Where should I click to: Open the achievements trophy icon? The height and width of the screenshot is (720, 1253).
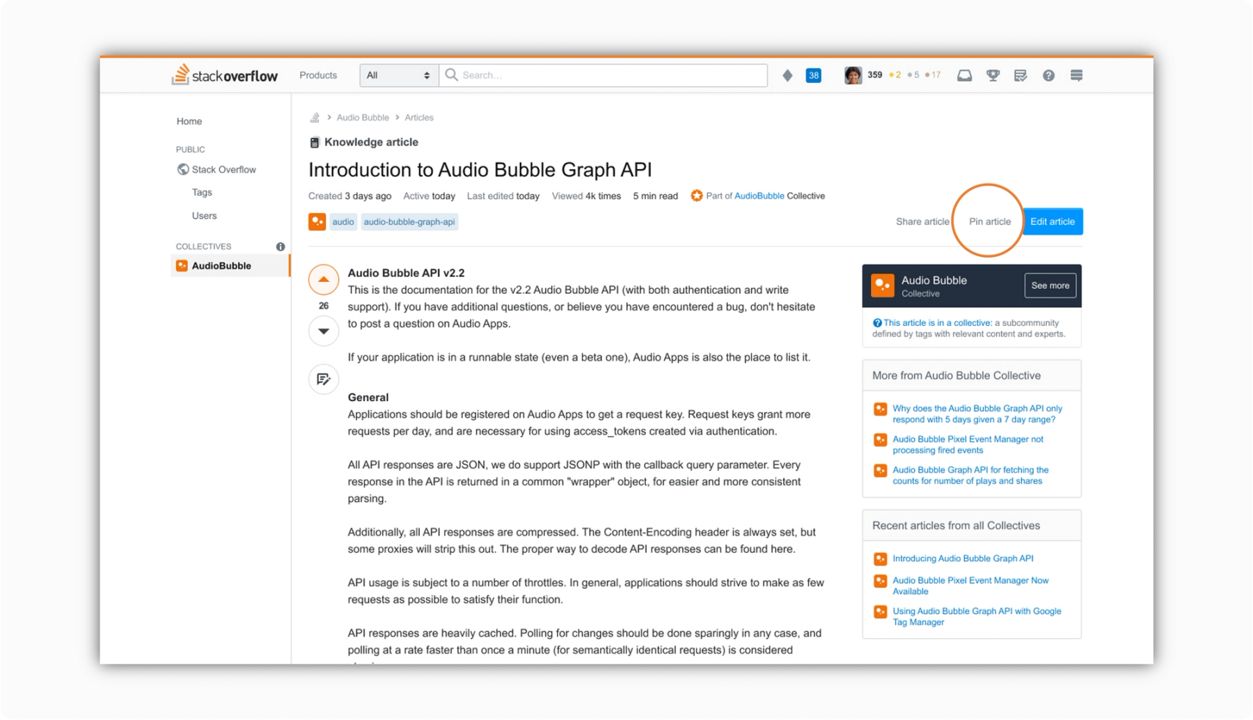[993, 75]
